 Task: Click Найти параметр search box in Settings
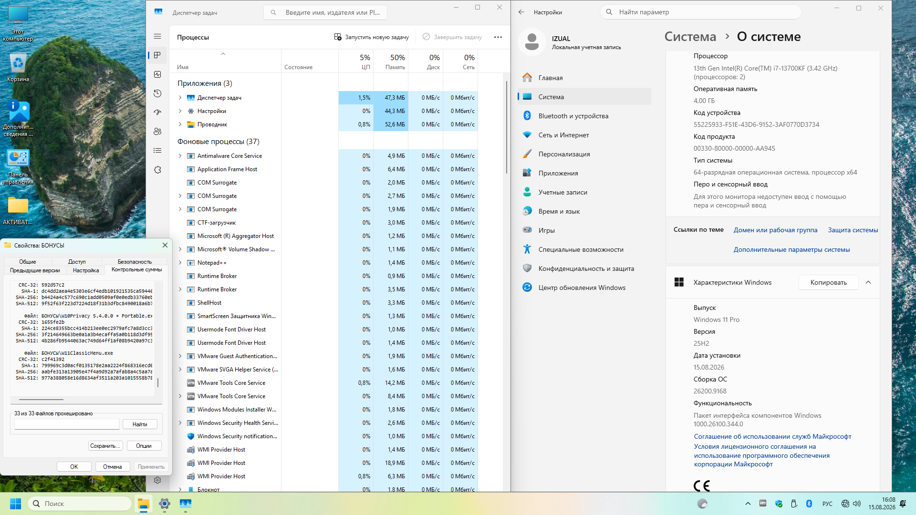pyautogui.click(x=700, y=12)
